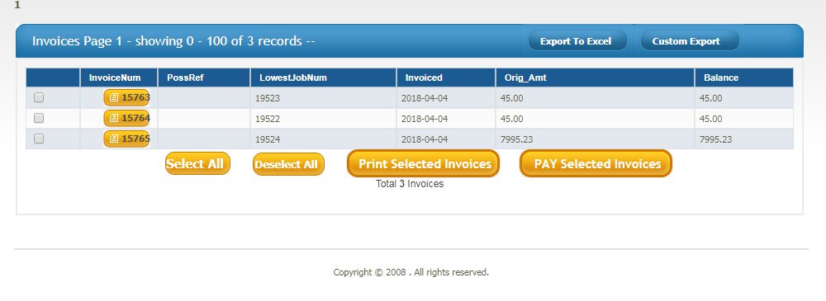Tick the checkbox for invoice 15763
This screenshot has width=826, height=301.
[39, 97]
